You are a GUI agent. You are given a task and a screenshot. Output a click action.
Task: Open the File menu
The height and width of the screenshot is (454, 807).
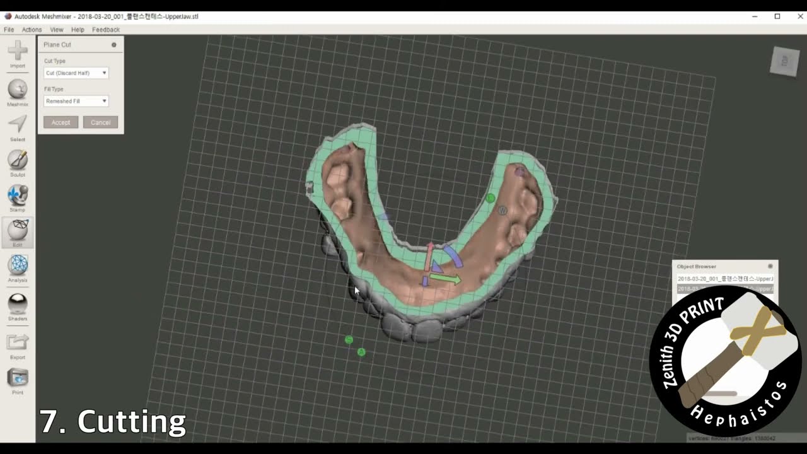[9, 30]
